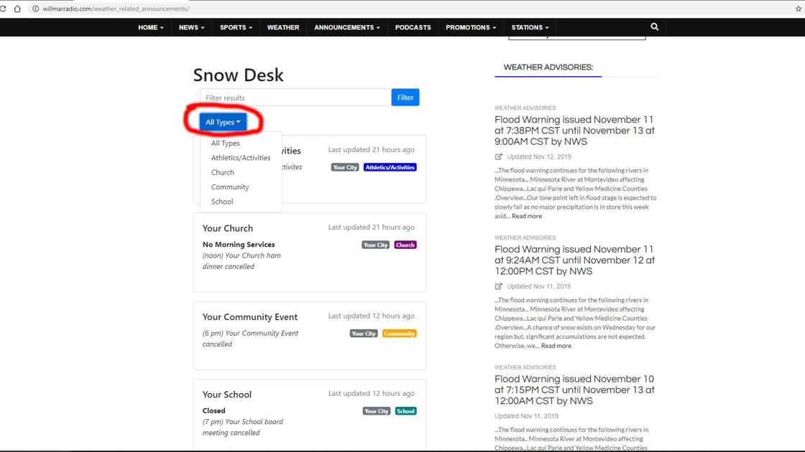805x452 pixels.
Task: Choose Church in the type dropdown list
Action: [x=223, y=172]
